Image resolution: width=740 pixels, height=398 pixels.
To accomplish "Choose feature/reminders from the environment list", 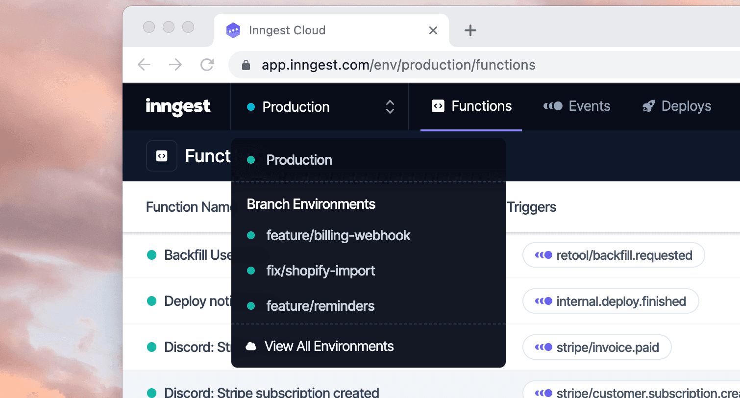I will [320, 306].
